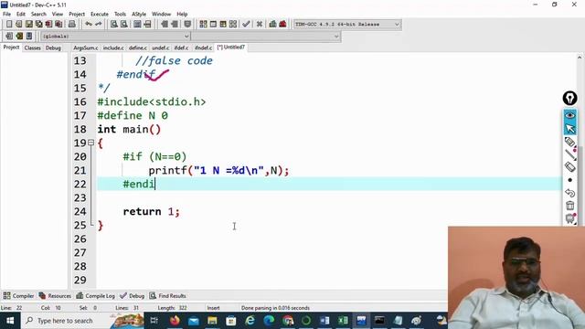Open Firefox from the taskbar
This screenshot has width=585, height=329.
(x=175, y=321)
